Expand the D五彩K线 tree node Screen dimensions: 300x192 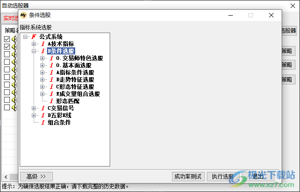(x=34, y=115)
